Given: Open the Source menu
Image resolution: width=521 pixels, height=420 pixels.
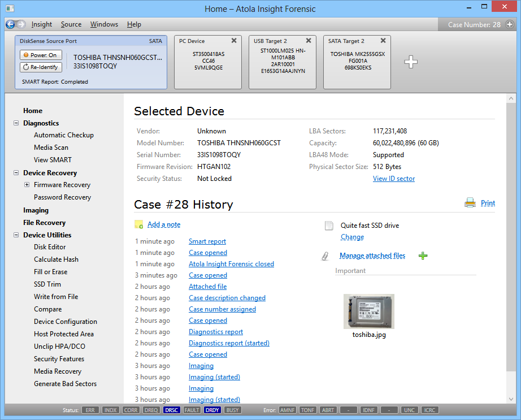Looking at the screenshot, I should (71, 24).
